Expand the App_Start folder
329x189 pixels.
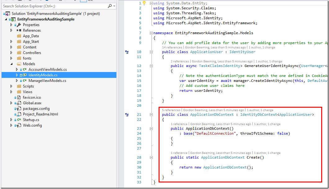click(11, 42)
